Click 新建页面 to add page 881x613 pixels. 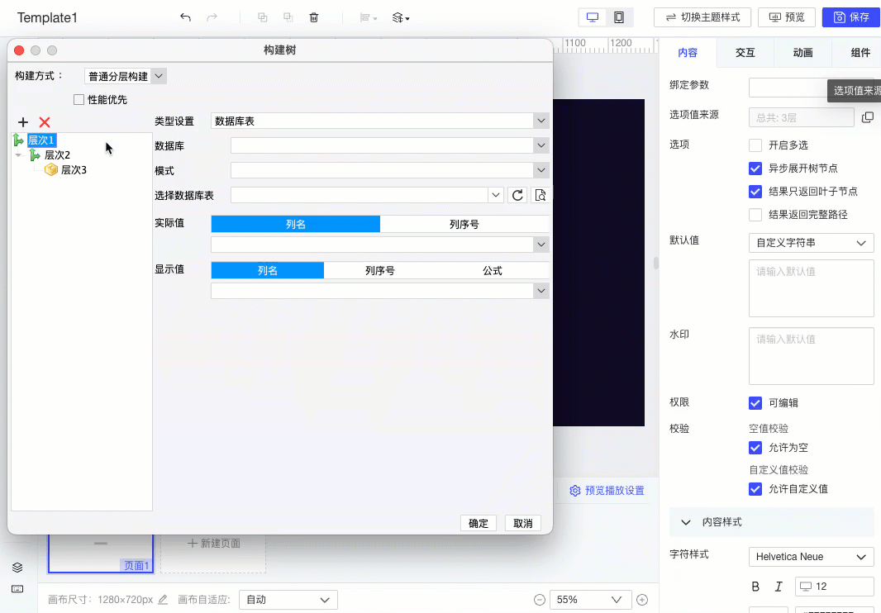pyautogui.click(x=213, y=544)
